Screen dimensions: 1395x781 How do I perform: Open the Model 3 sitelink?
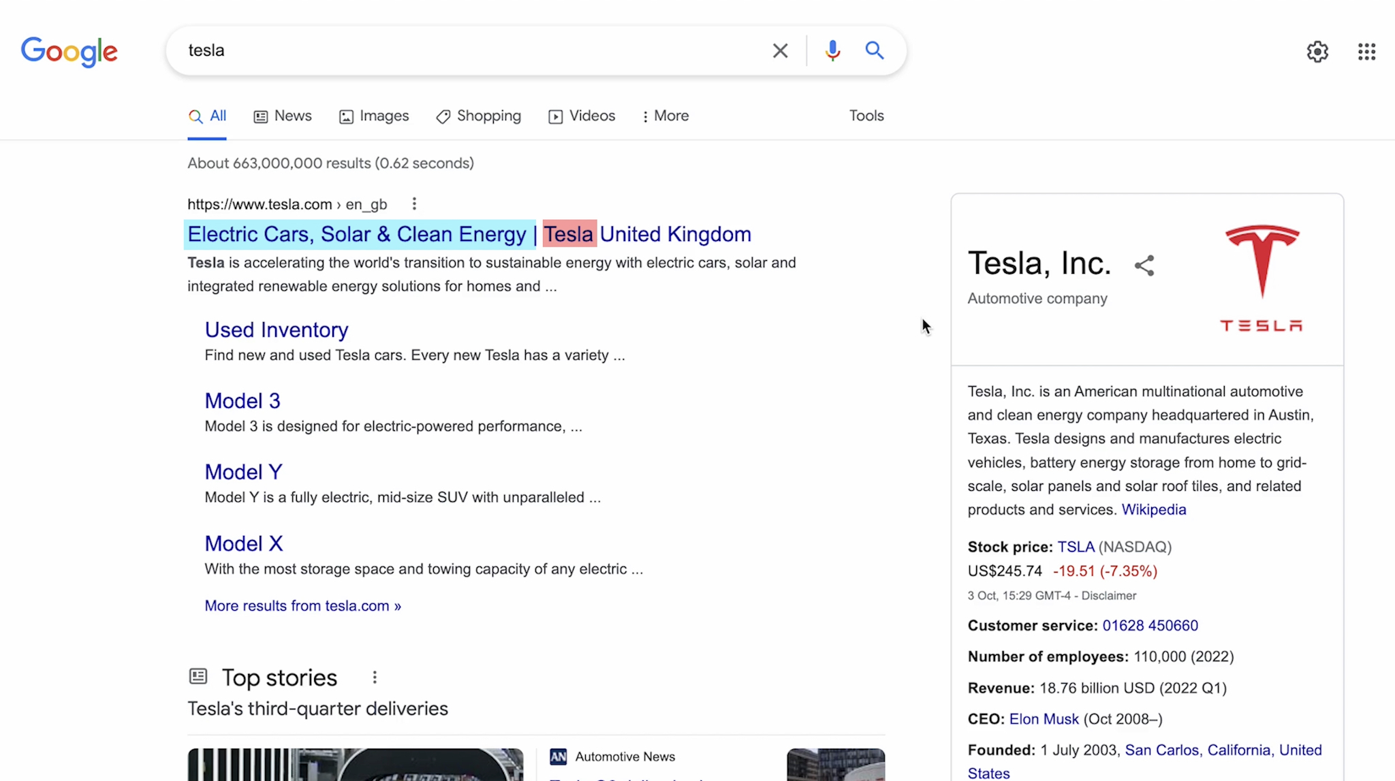[242, 401]
